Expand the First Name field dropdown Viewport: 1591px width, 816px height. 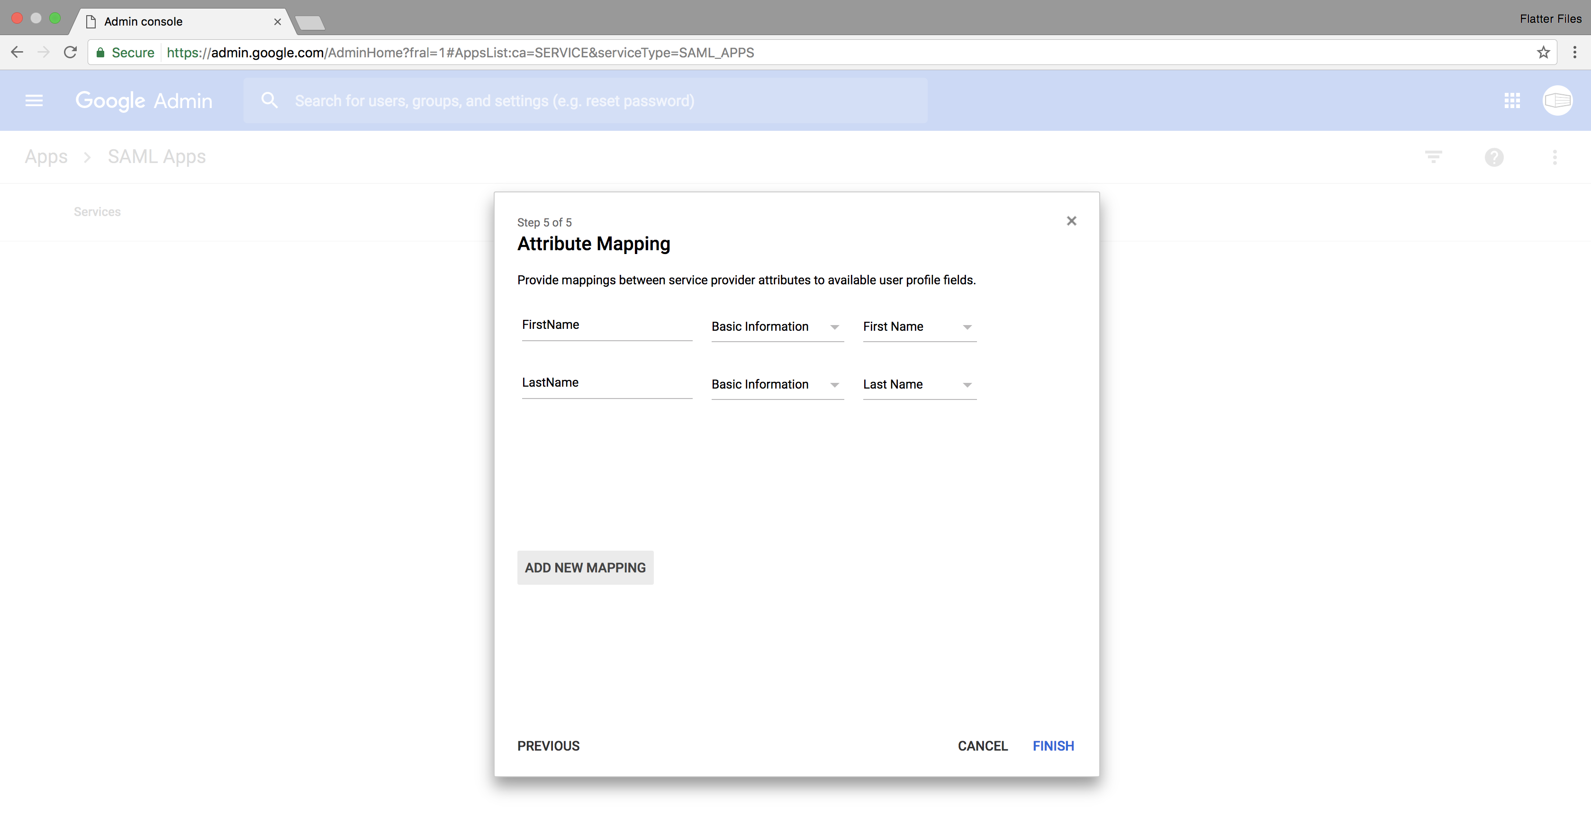(x=967, y=326)
